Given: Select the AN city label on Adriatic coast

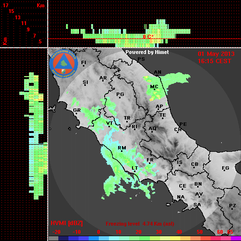Looking at the screenshot, I should click(158, 72).
